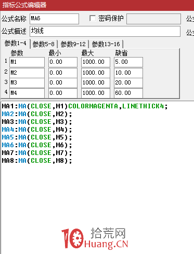Click the 公式名称 field containing MA6

click(54, 19)
